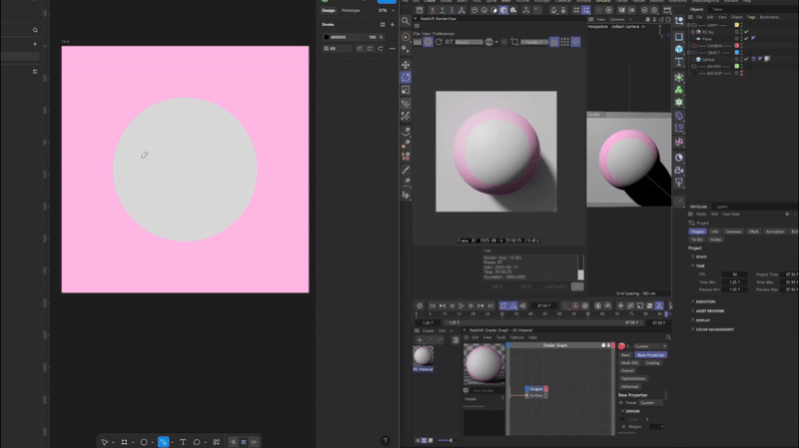Screen dimensions: 799x448
Task: Click the Advanced button in material panel
Action: (x=630, y=386)
